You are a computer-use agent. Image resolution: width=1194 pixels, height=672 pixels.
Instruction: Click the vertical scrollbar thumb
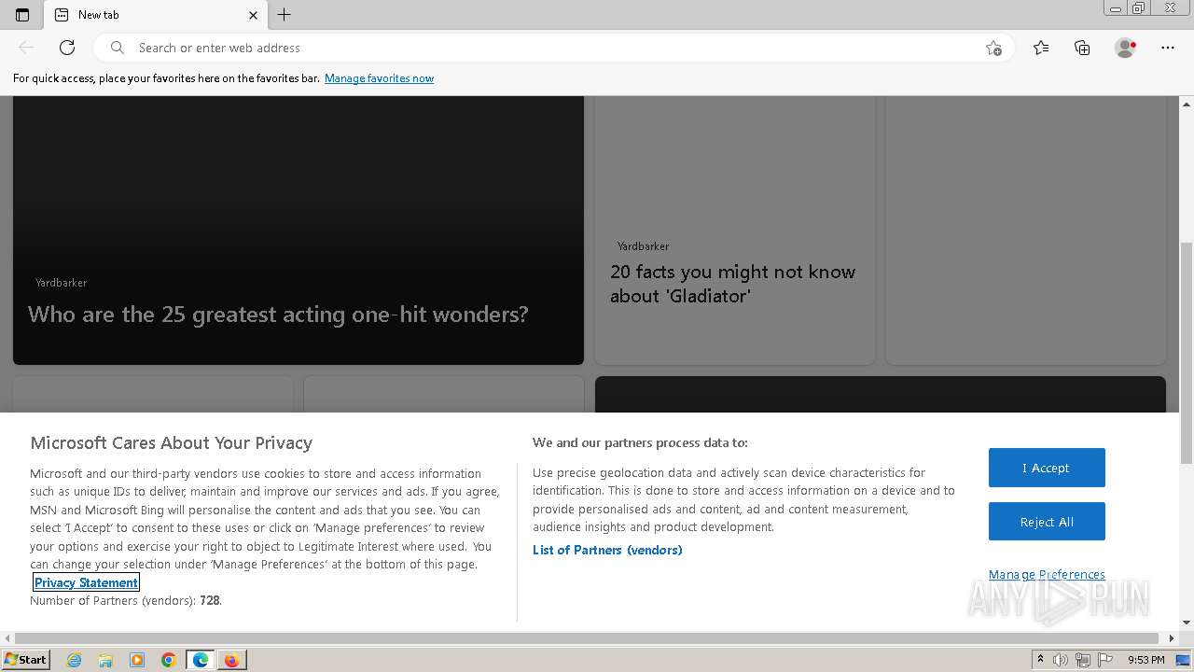pyautogui.click(x=1187, y=353)
